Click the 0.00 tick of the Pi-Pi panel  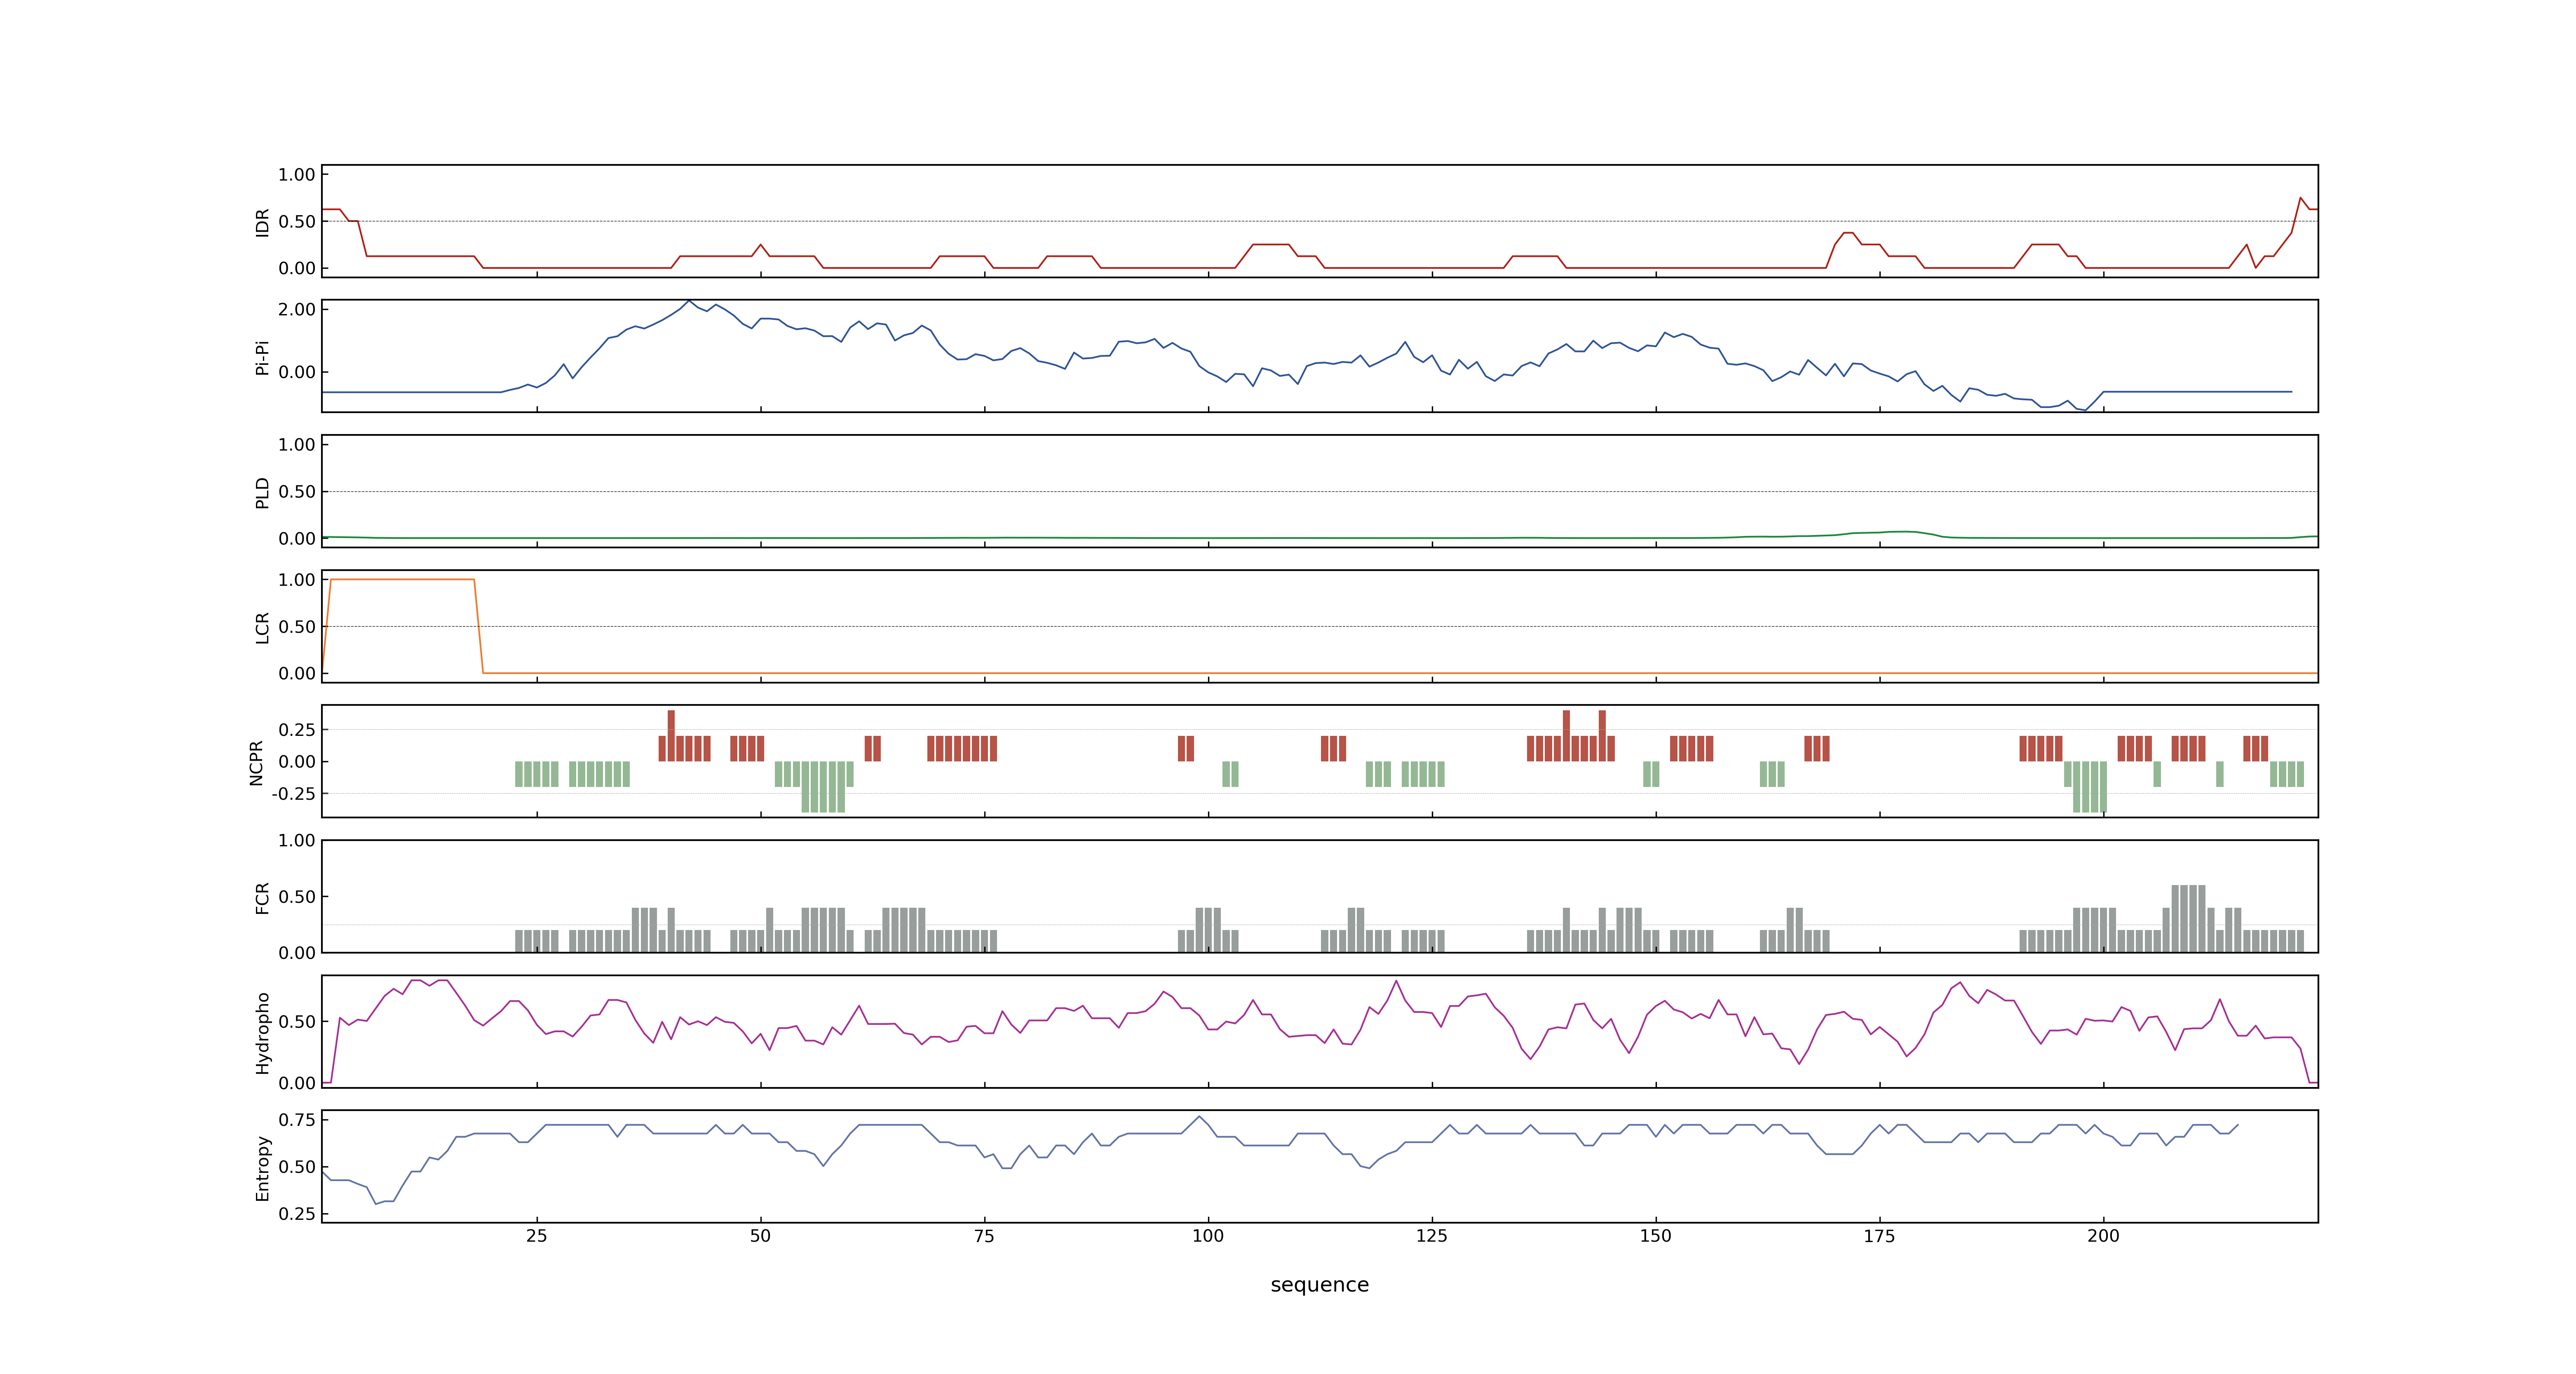(x=297, y=372)
